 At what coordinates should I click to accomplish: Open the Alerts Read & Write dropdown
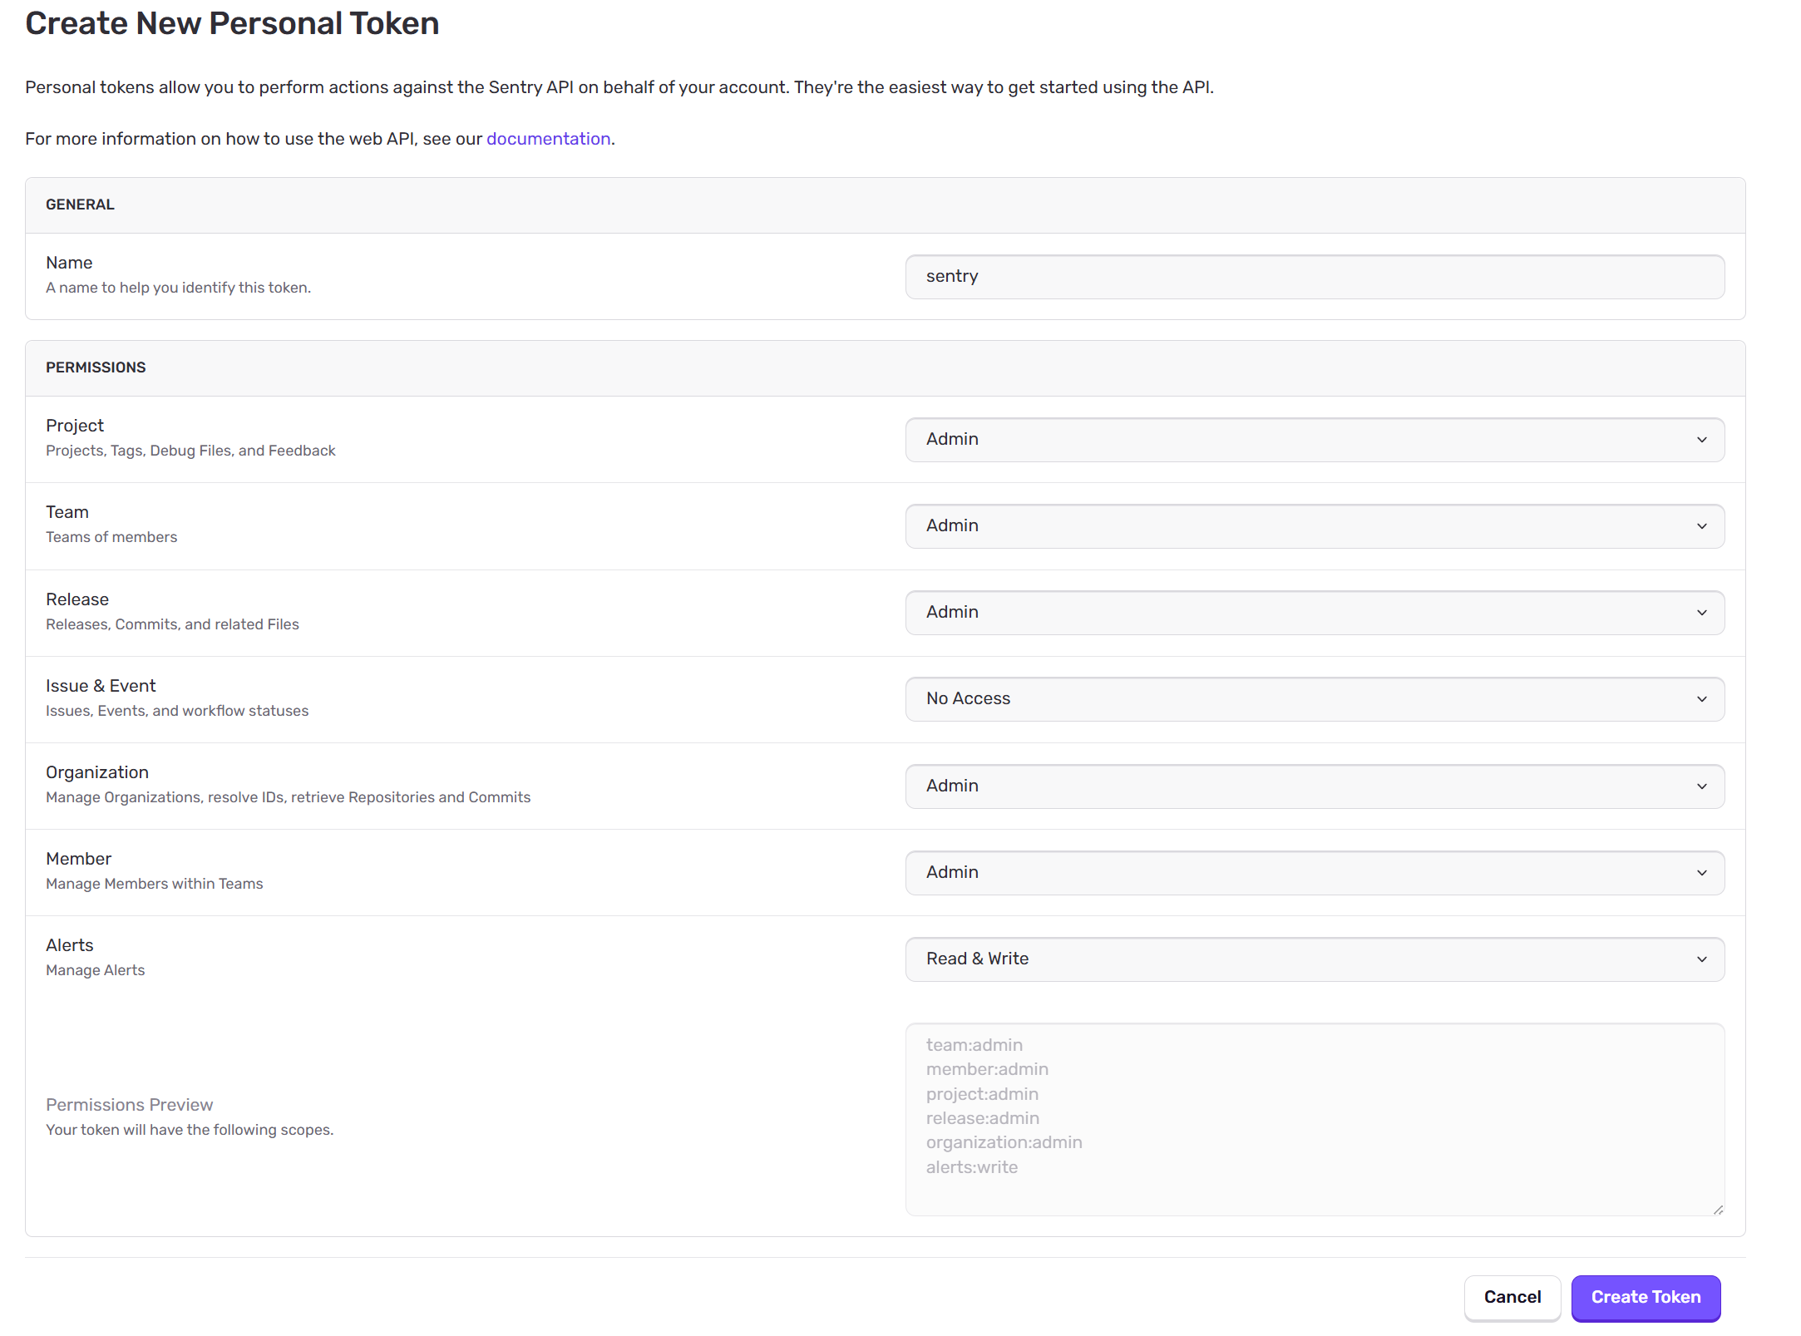(x=1314, y=959)
